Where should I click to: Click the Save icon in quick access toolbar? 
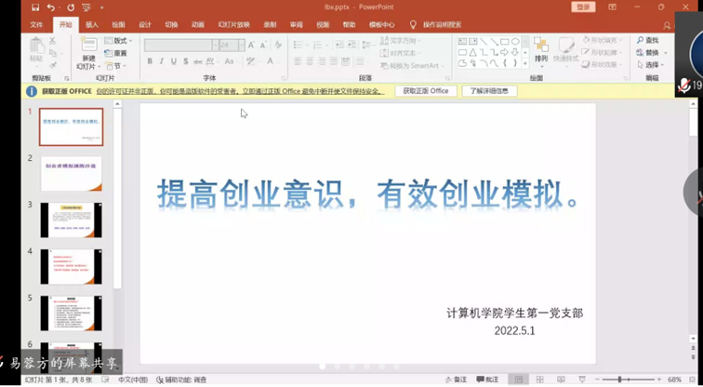35,7
